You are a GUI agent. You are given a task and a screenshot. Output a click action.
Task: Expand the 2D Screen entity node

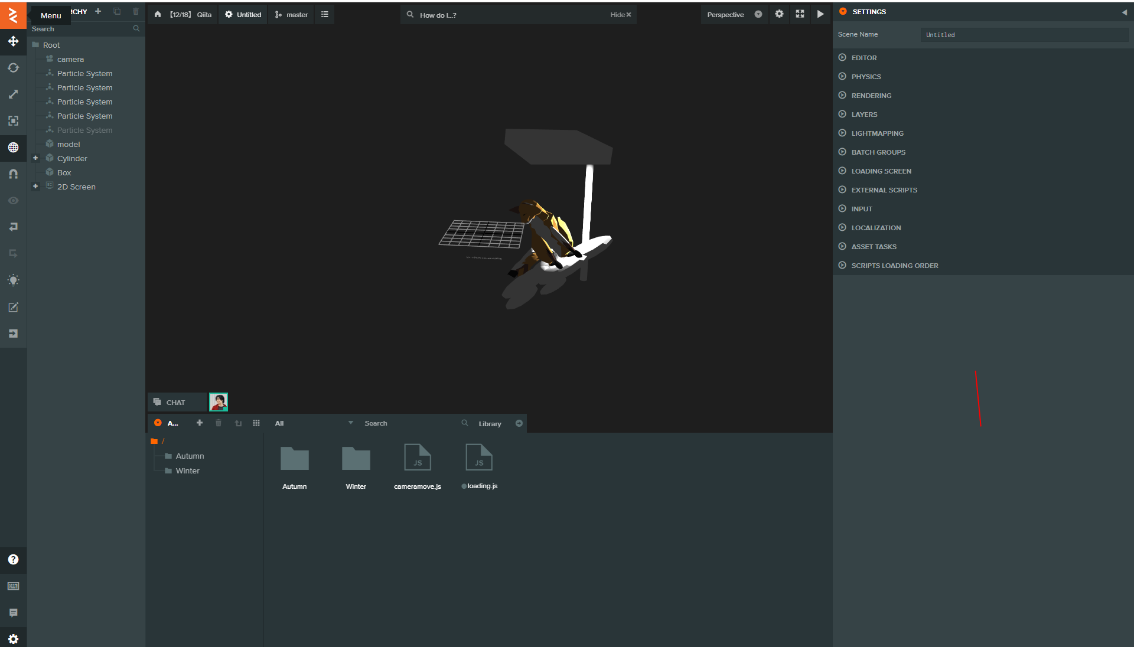point(35,187)
